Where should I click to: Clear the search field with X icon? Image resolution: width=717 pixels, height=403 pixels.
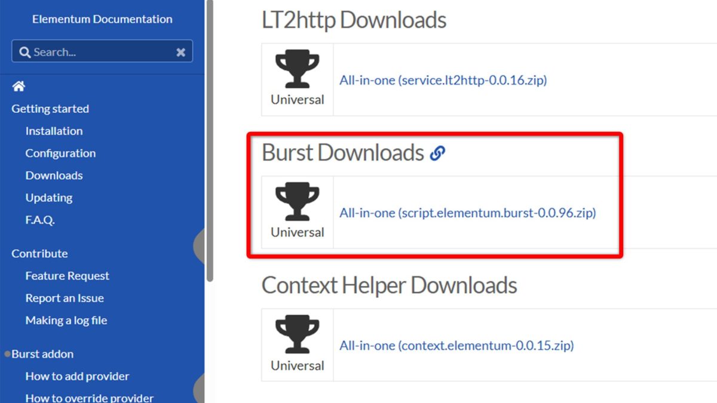point(181,53)
